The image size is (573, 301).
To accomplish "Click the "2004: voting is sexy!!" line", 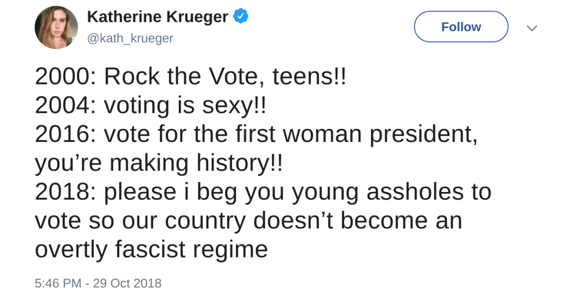I will tap(150, 106).
